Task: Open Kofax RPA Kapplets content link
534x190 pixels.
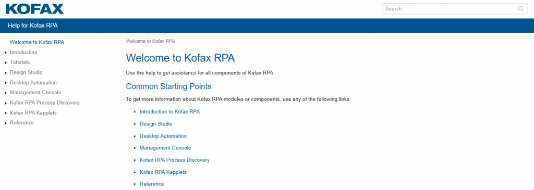Action: click(163, 172)
